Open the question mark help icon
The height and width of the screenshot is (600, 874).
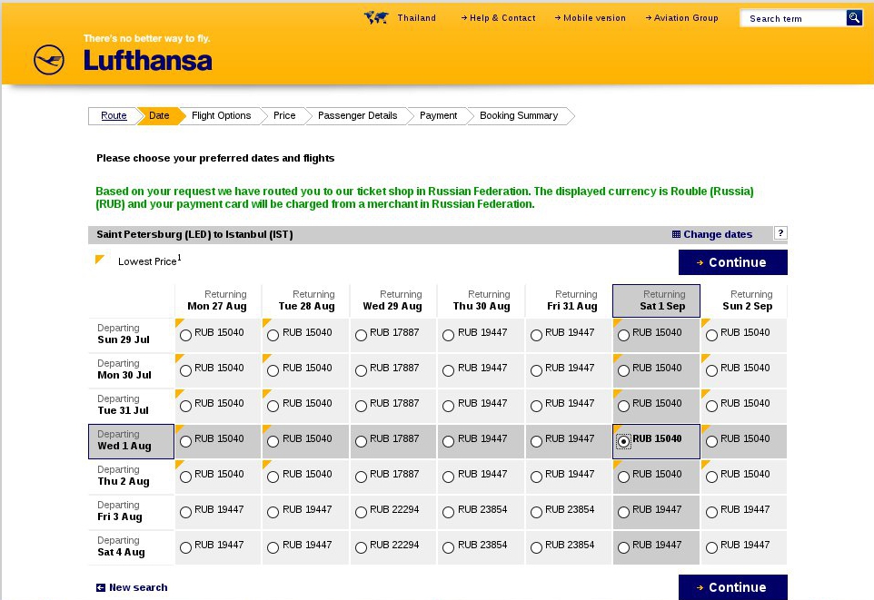780,233
